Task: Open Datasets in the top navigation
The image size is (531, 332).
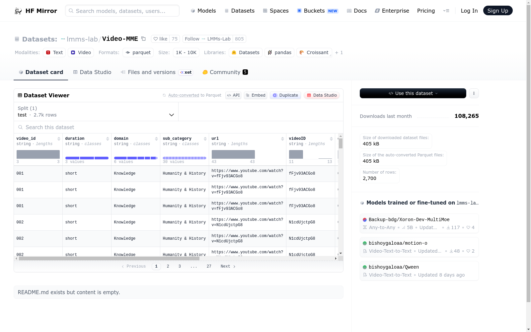Action: point(239,11)
